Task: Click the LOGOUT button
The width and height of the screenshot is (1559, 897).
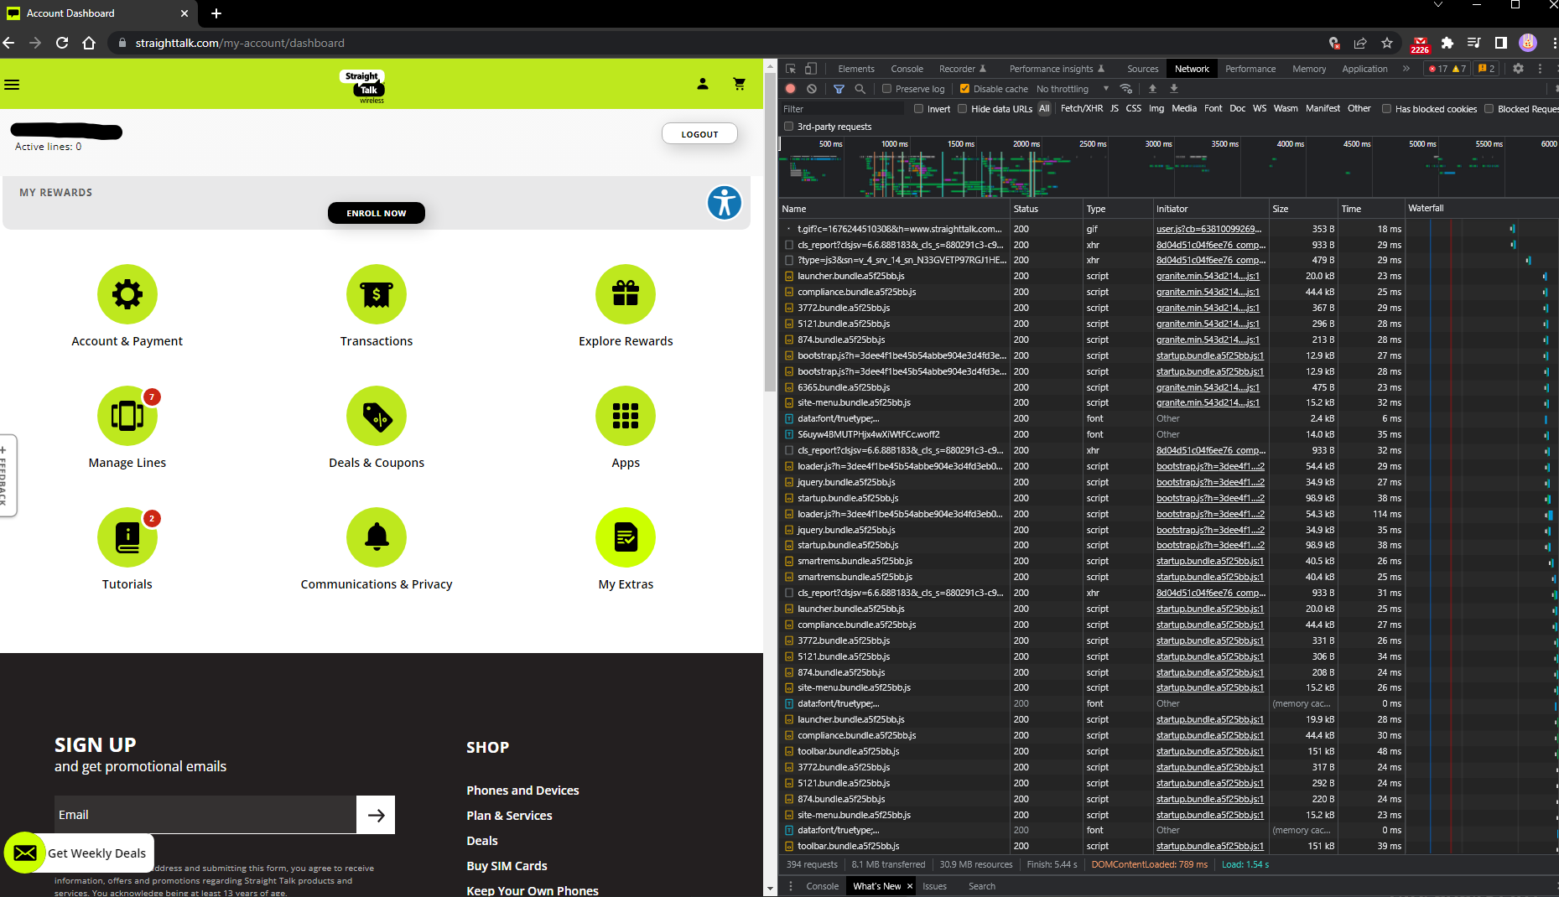Action: coord(699,134)
